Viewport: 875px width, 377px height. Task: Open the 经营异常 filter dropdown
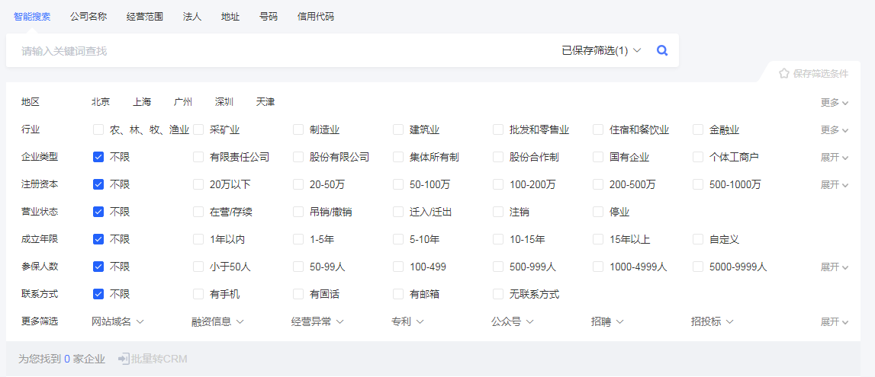pos(317,321)
